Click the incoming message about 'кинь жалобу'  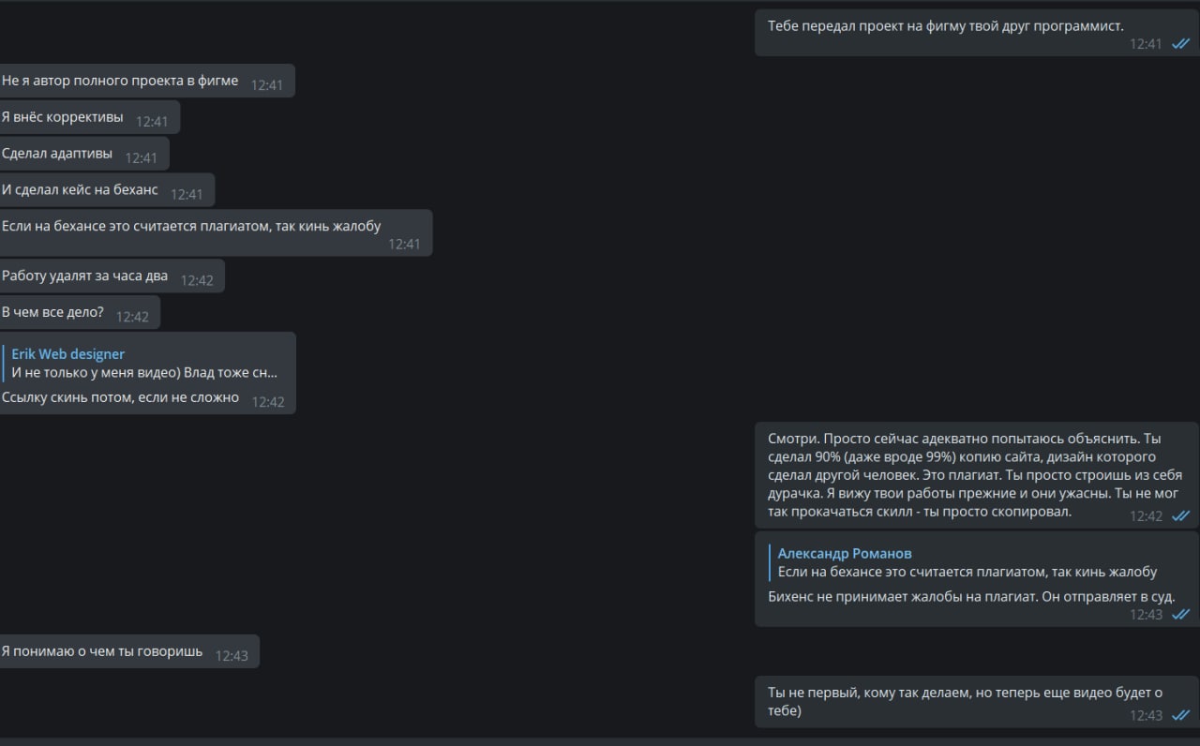[x=191, y=226]
